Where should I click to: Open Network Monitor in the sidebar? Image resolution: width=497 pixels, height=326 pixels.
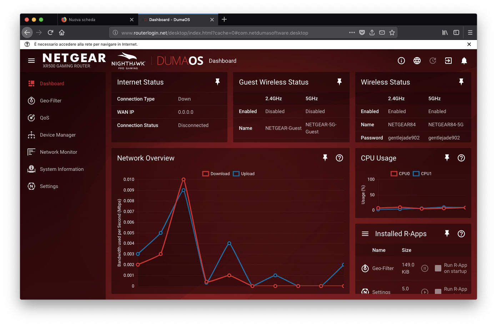[63, 152]
